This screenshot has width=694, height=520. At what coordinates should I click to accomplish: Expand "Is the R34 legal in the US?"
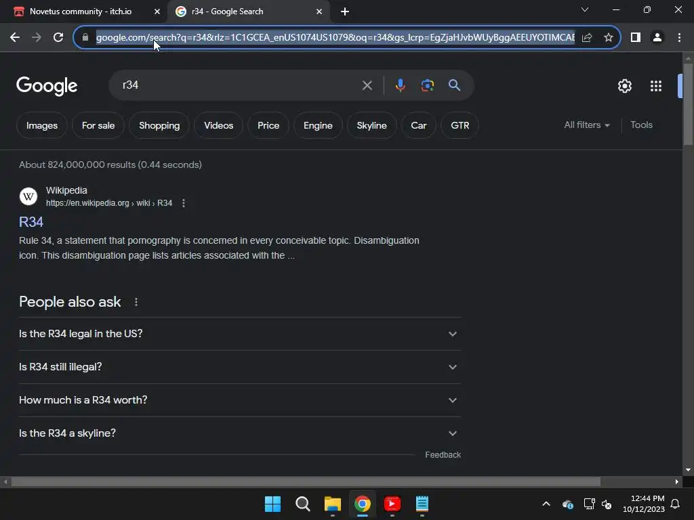240,334
